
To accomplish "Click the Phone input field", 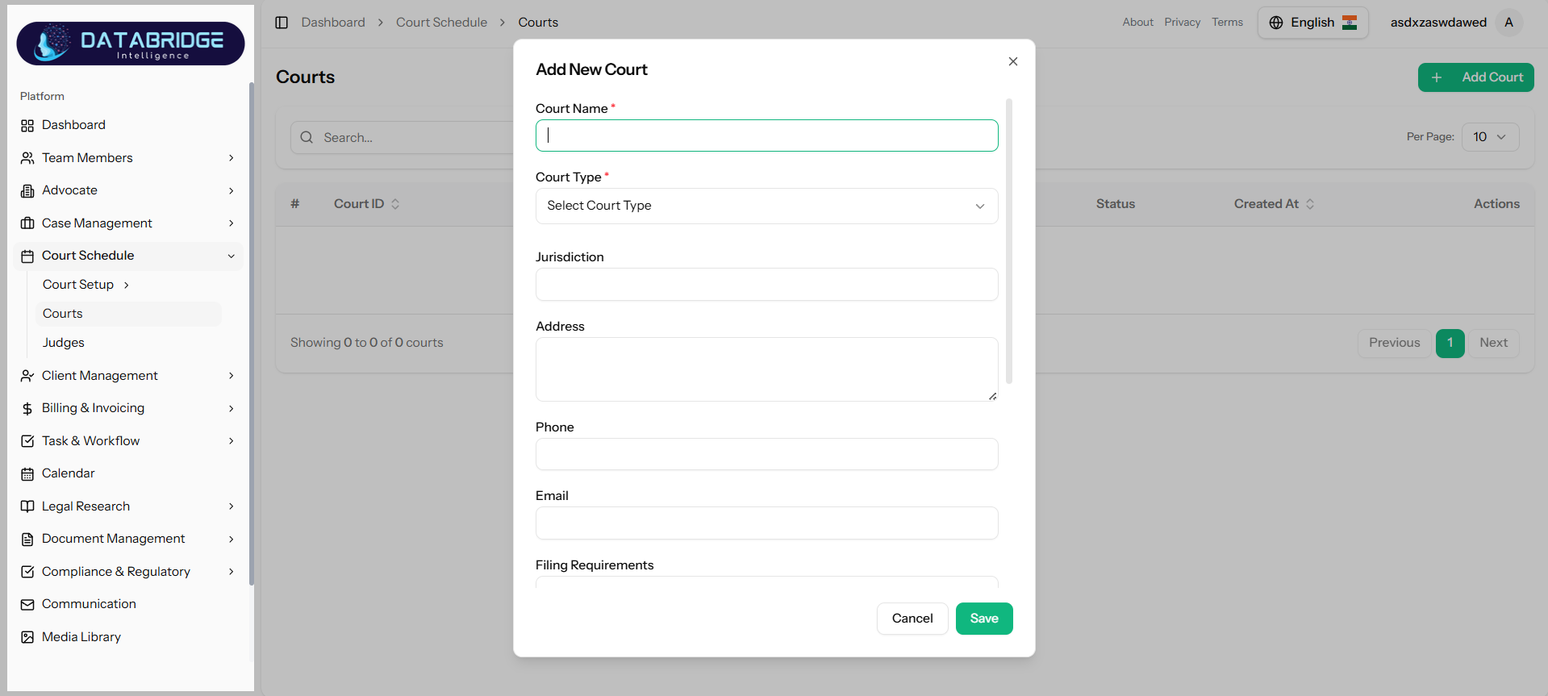I will pos(766,454).
